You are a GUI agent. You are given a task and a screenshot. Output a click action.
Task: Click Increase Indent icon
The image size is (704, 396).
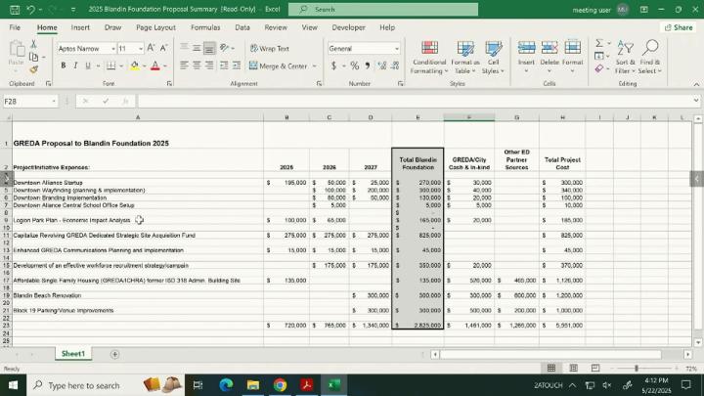tap(237, 66)
